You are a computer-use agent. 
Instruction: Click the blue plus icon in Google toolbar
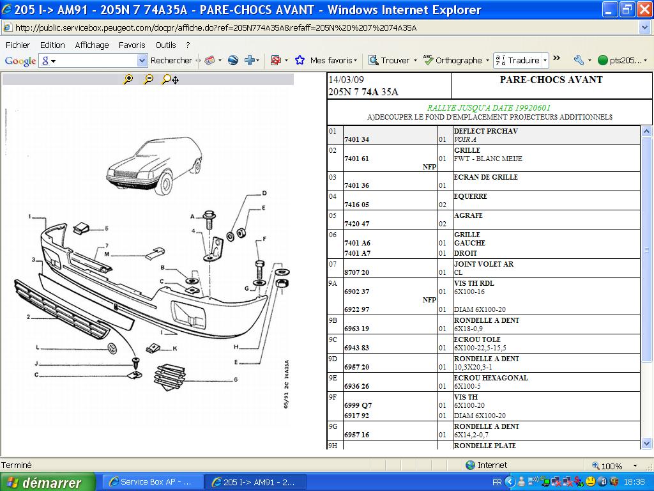click(250, 60)
